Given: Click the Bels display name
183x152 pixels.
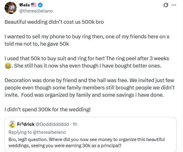Looking at the screenshot, I should (26, 5).
